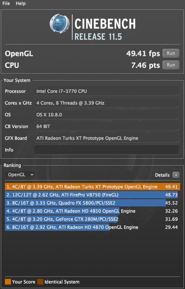
Task: Click the CINEBENCH title text
Action: point(105,24)
